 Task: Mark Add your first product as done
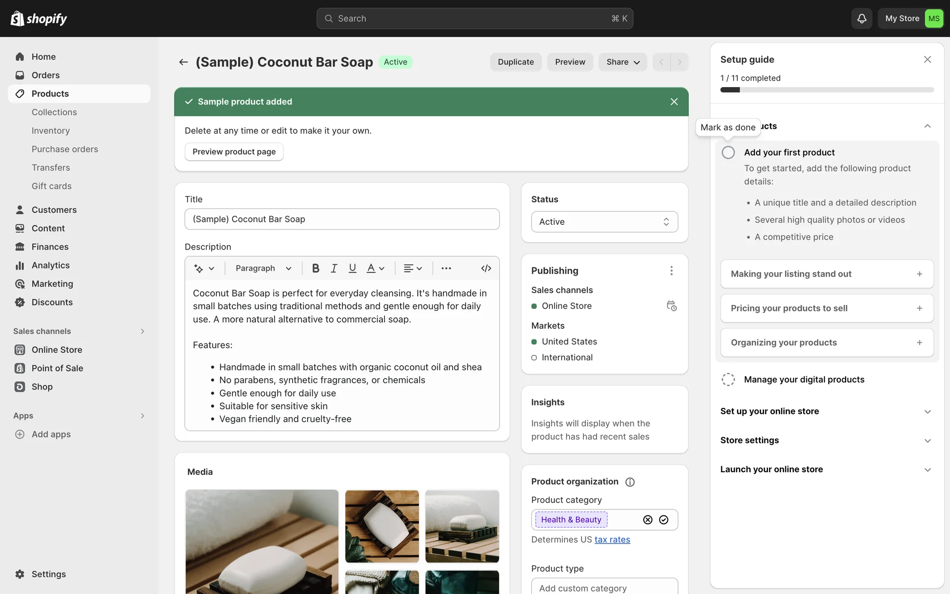pyautogui.click(x=728, y=152)
